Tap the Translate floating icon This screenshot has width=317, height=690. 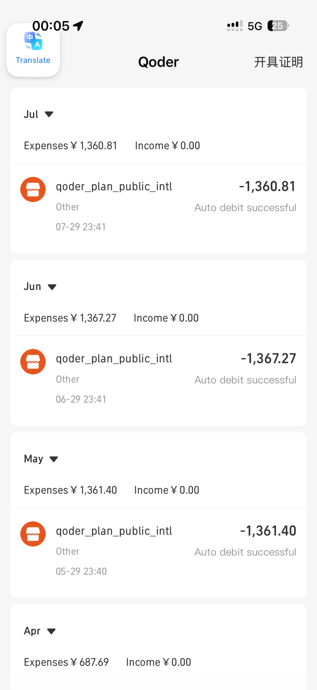(33, 50)
